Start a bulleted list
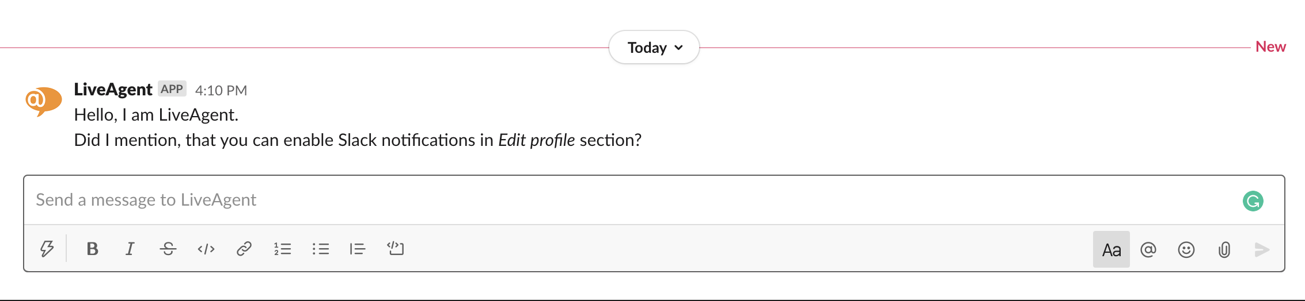This screenshot has width=1305, height=301. 320,249
